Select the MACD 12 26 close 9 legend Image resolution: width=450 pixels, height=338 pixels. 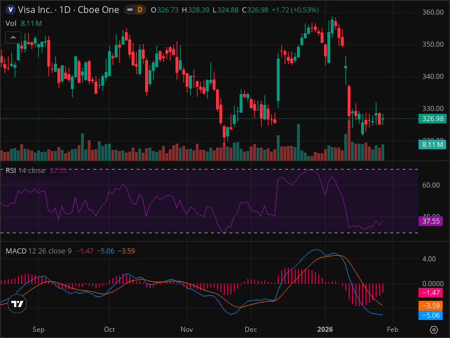(38, 251)
